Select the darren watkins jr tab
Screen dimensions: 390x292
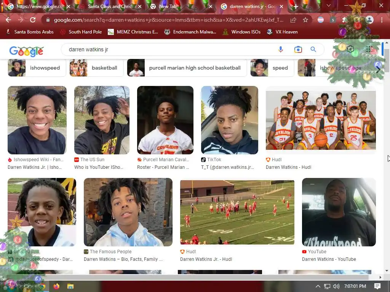tap(253, 6)
